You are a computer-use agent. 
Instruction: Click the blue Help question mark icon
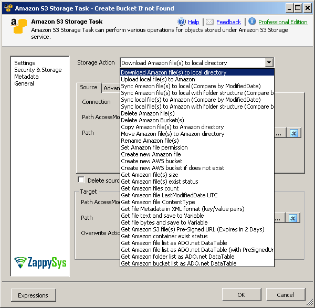pyautogui.click(x=182, y=22)
